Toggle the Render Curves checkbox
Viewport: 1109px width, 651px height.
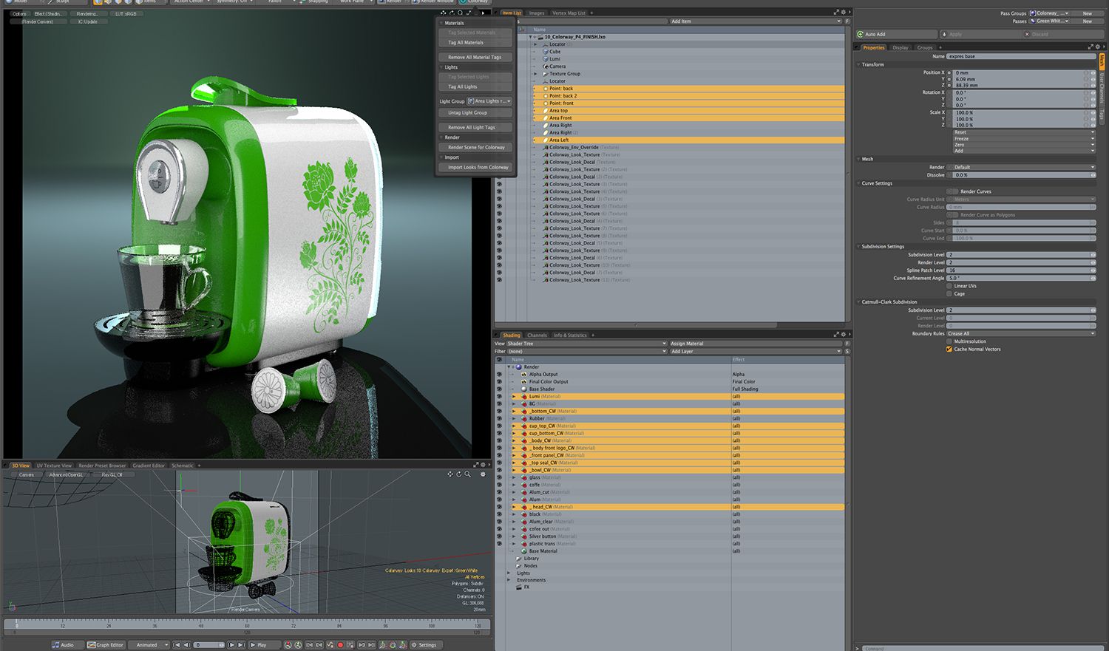pos(952,191)
